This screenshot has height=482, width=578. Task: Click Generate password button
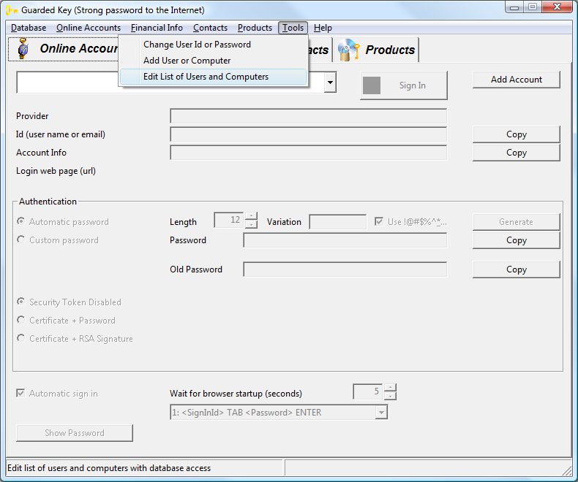(516, 222)
